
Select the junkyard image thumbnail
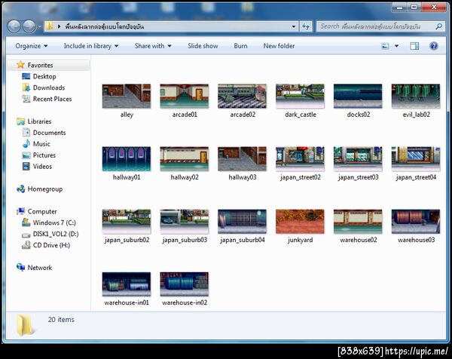pos(300,222)
